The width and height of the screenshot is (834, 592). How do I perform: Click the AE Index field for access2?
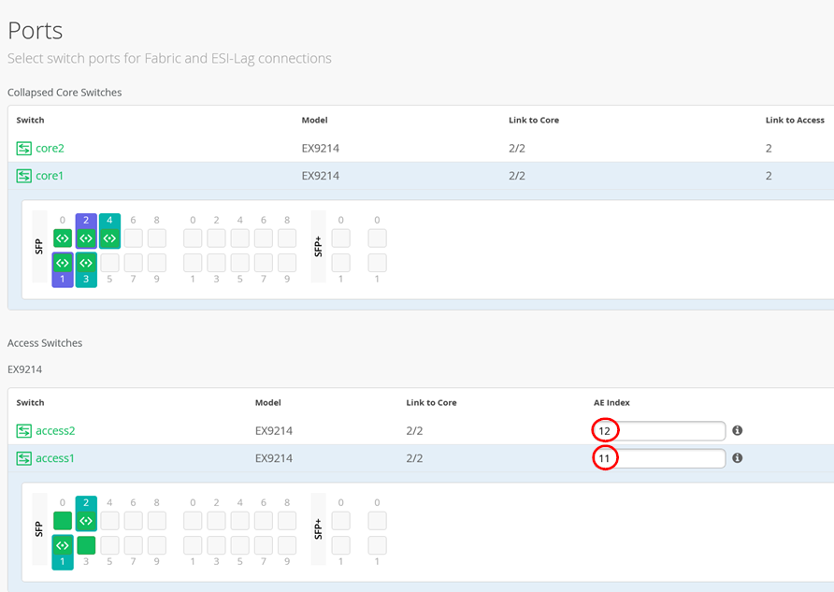pyautogui.click(x=669, y=431)
